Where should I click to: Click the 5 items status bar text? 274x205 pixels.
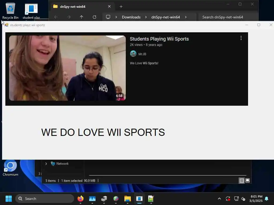[51, 181]
